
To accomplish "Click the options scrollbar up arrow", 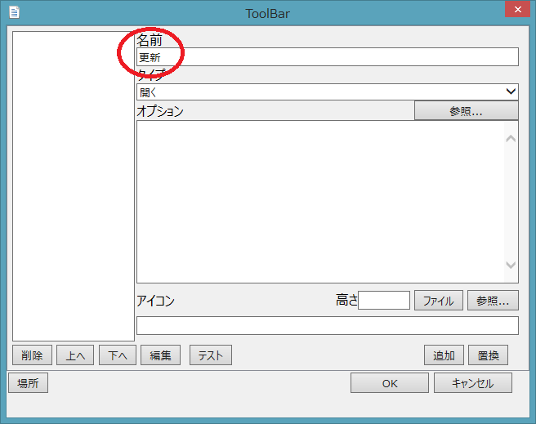I will pyautogui.click(x=511, y=139).
